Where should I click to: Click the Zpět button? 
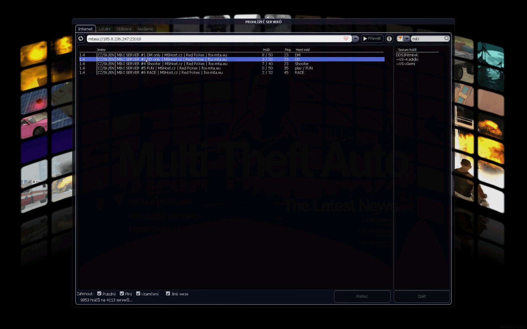coord(422,296)
